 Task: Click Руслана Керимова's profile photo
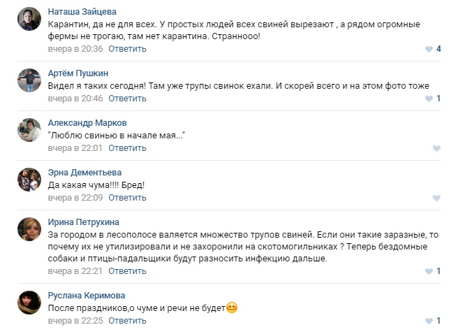pyautogui.click(x=29, y=302)
